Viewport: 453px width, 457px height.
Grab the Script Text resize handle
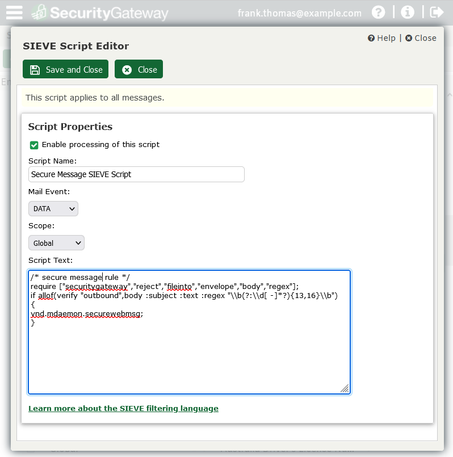pos(345,388)
